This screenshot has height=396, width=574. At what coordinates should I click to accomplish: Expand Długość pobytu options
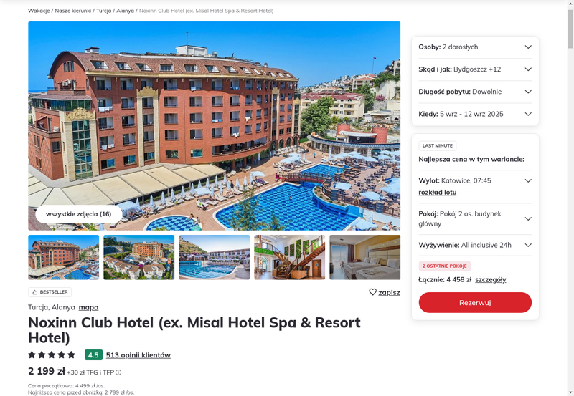click(x=475, y=92)
